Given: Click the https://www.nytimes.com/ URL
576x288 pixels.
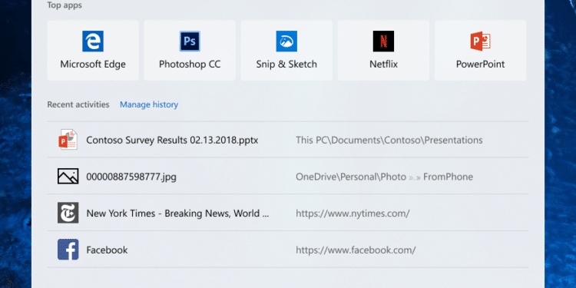Looking at the screenshot, I should click(x=353, y=214).
